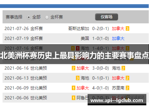Viewport: 149px width, 108px height.
Task: Click 加拿大 in the 2021-06-09 row
Action: (83, 88)
